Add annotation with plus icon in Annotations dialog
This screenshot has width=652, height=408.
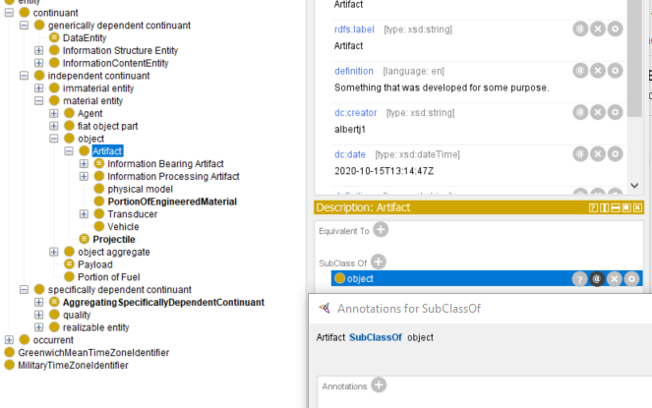[379, 385]
